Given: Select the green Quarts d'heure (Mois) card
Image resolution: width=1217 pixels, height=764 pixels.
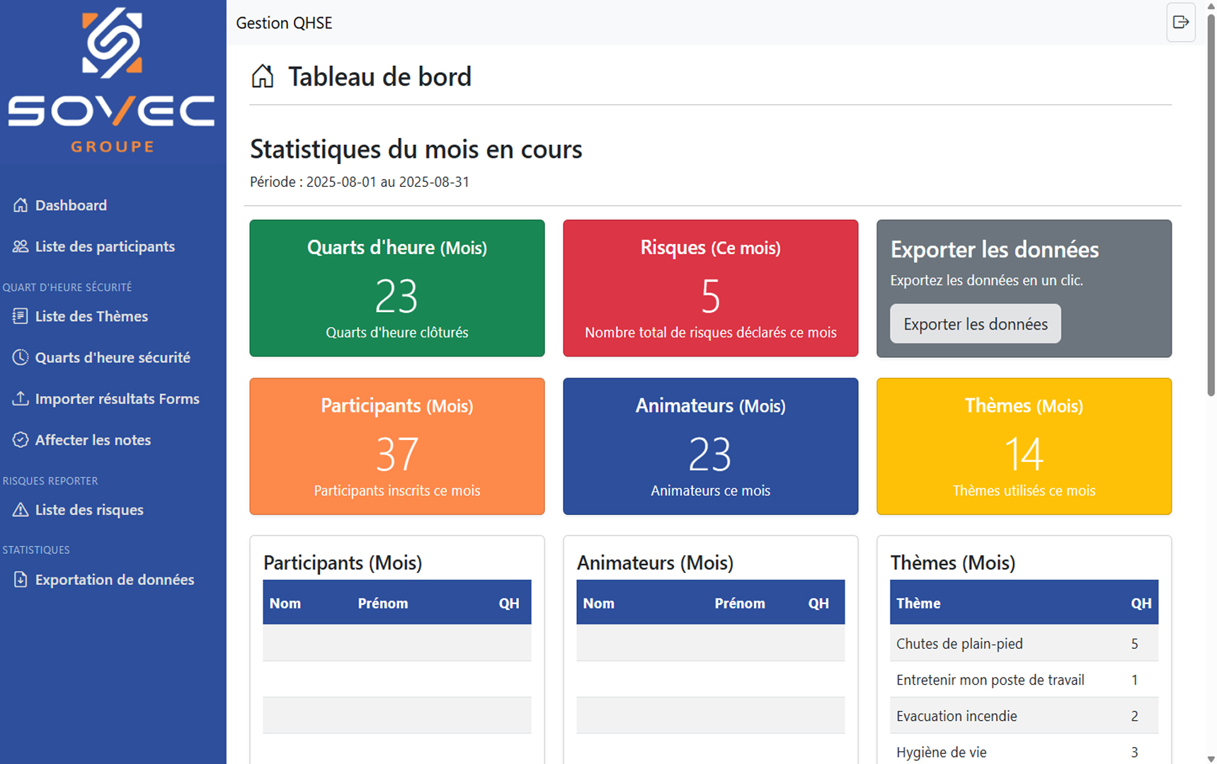Looking at the screenshot, I should click(x=396, y=288).
